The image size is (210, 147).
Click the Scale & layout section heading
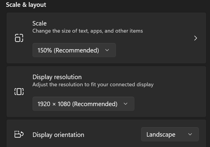pos(26,5)
